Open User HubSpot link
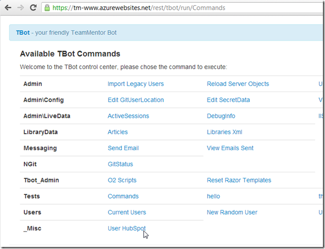 (x=126, y=228)
